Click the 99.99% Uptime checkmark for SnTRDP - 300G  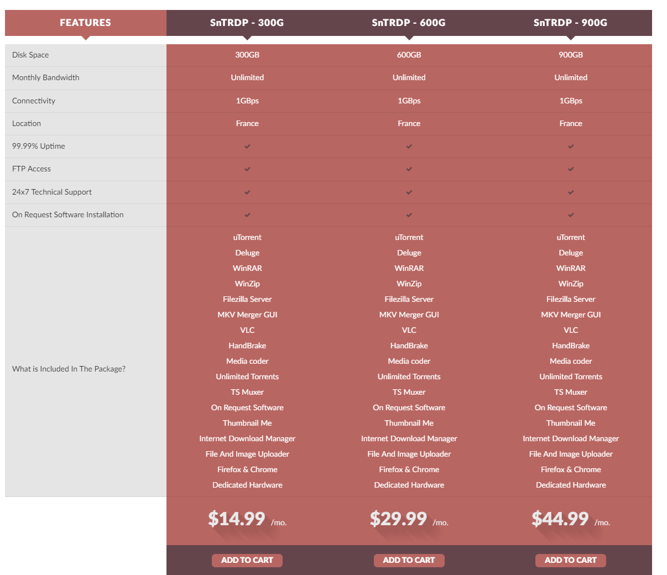coord(247,147)
